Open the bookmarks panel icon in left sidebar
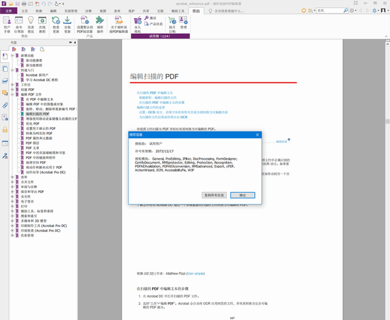The width and height of the screenshot is (390, 320). click(5, 56)
